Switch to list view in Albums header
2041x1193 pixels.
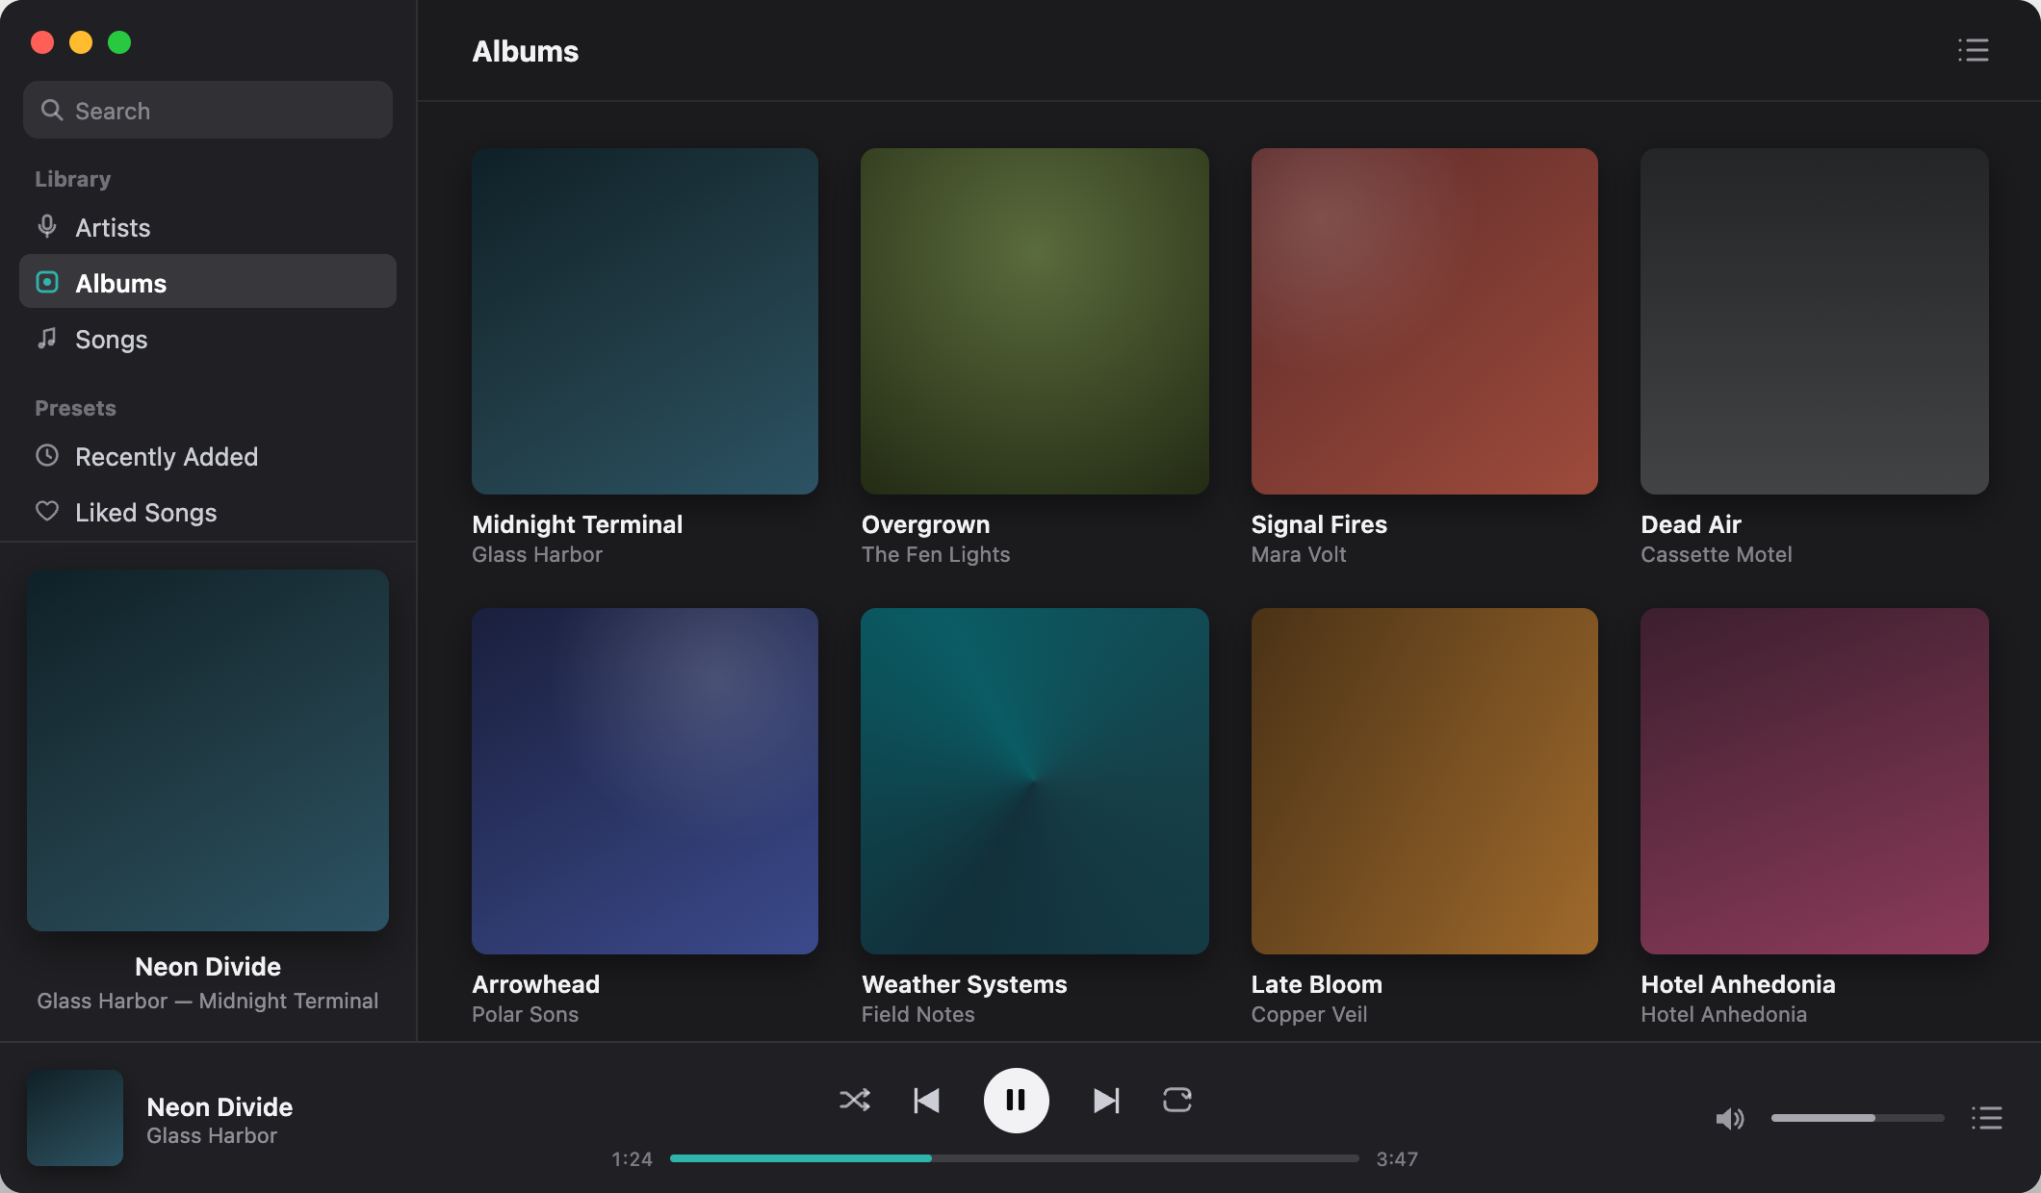[x=1973, y=50]
